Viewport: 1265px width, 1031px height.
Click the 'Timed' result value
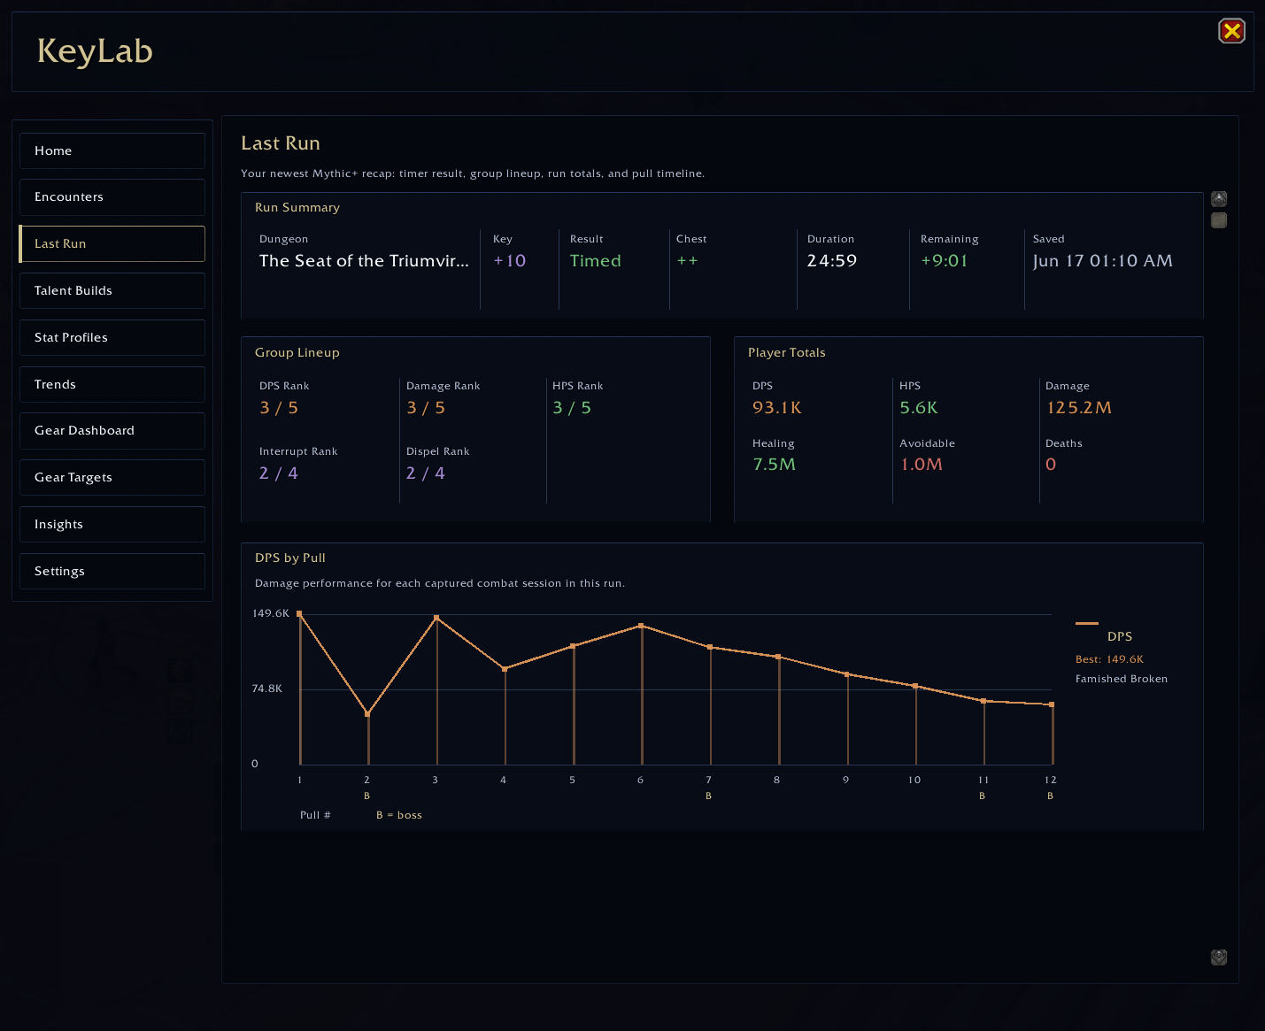point(596,261)
